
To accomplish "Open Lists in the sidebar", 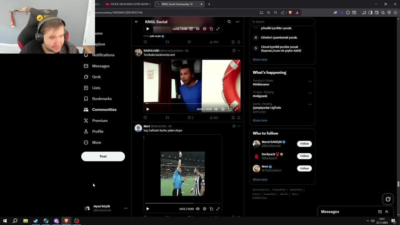I will pos(92,88).
